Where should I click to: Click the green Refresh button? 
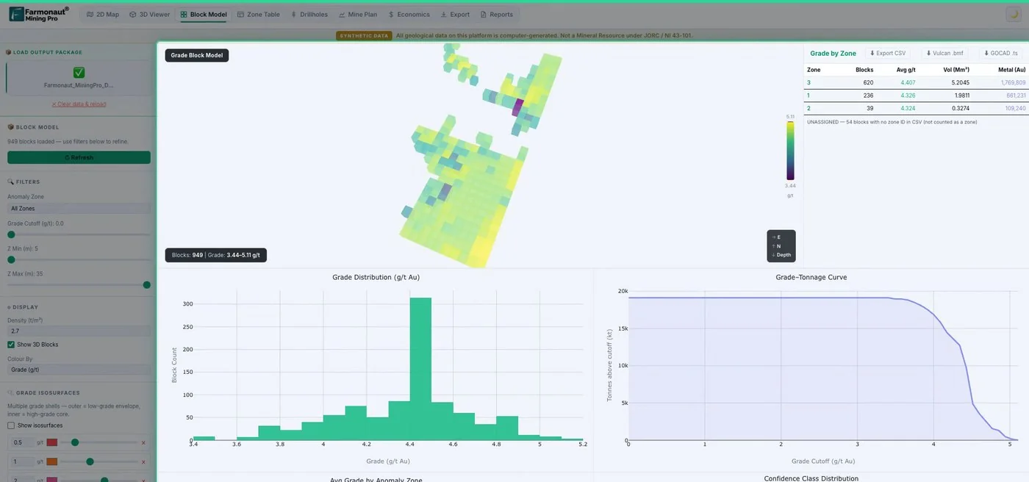coord(79,157)
